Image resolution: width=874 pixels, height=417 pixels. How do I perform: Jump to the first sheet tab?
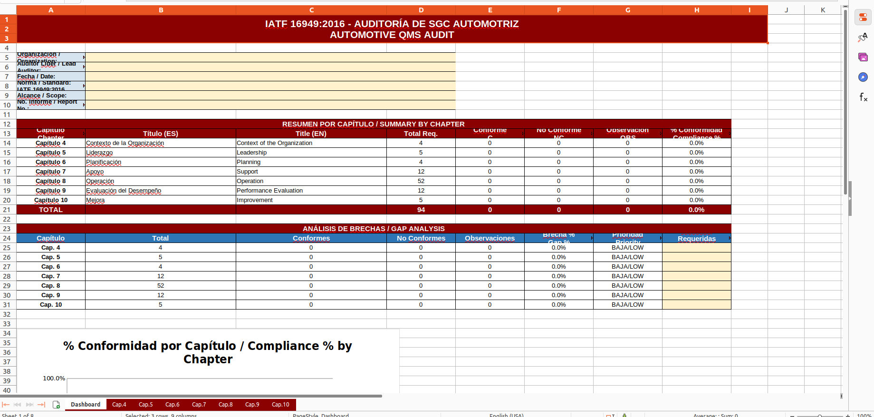(x=6, y=405)
